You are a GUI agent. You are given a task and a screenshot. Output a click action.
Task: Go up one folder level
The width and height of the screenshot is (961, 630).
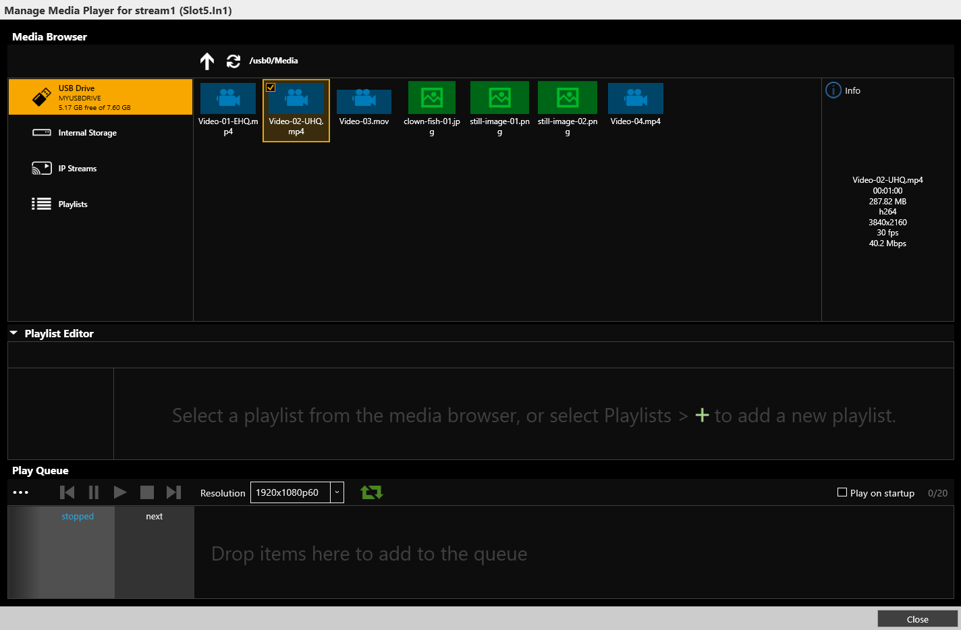(x=207, y=61)
